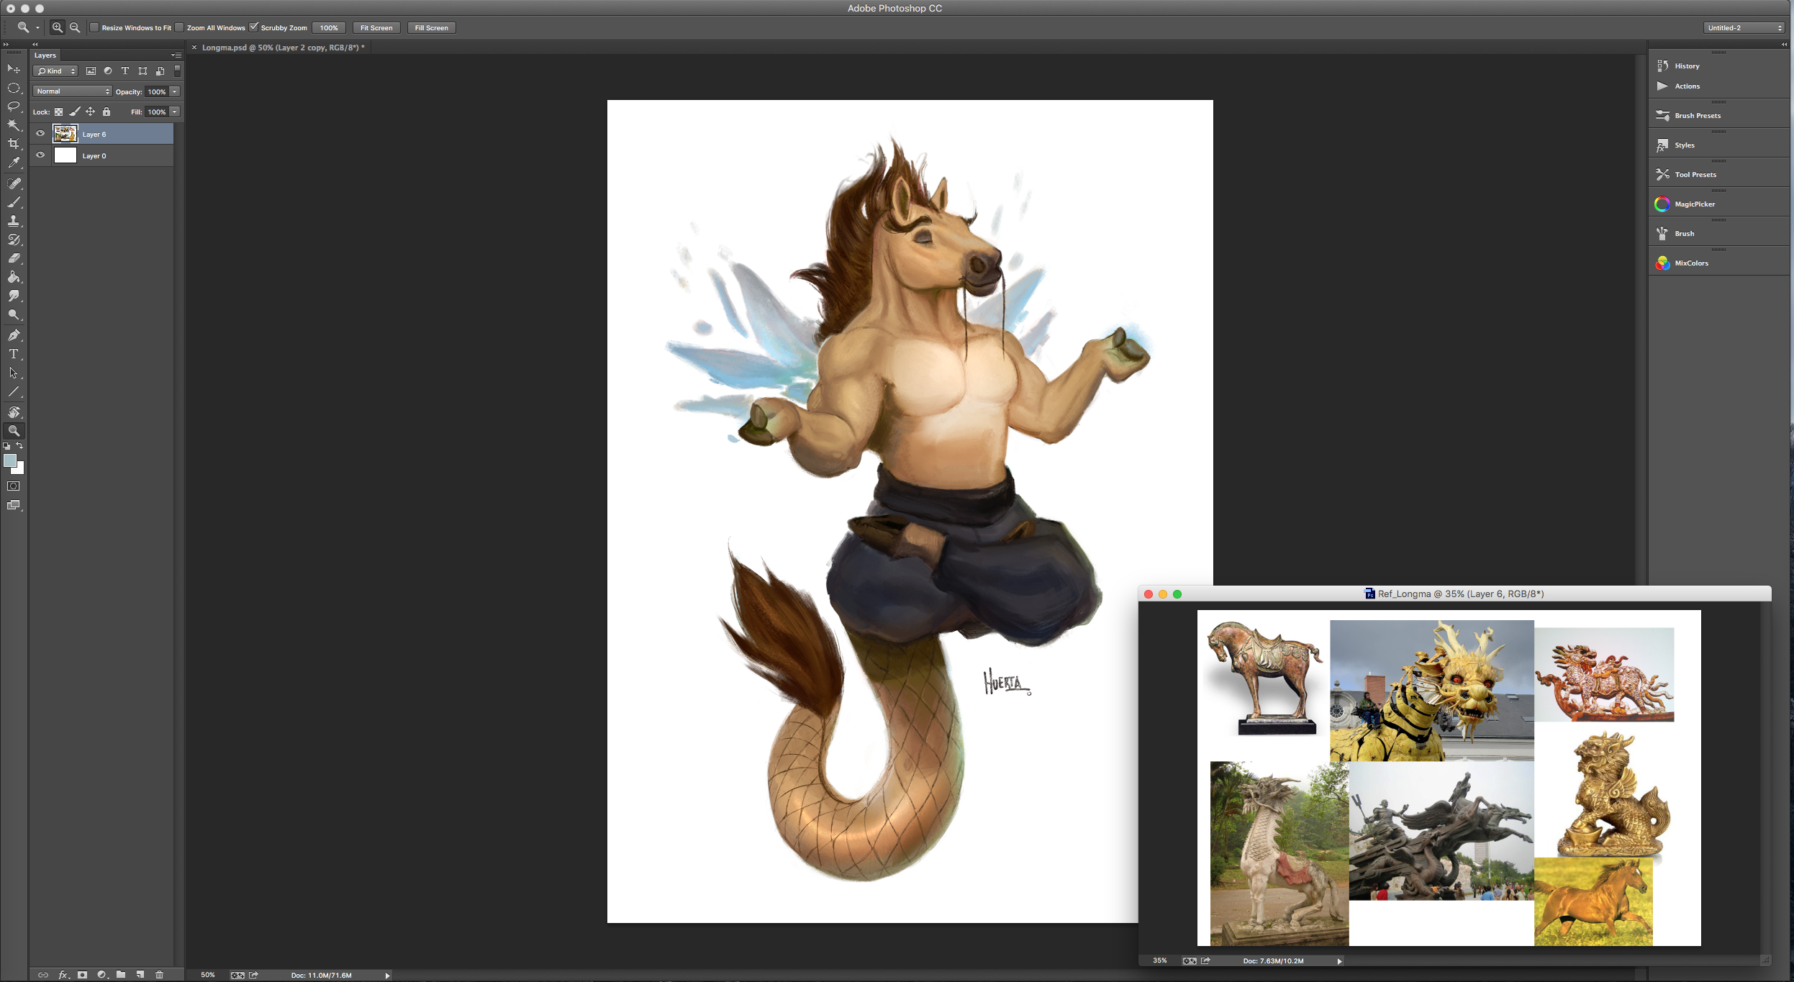Click the delete layer trash icon

click(x=160, y=975)
